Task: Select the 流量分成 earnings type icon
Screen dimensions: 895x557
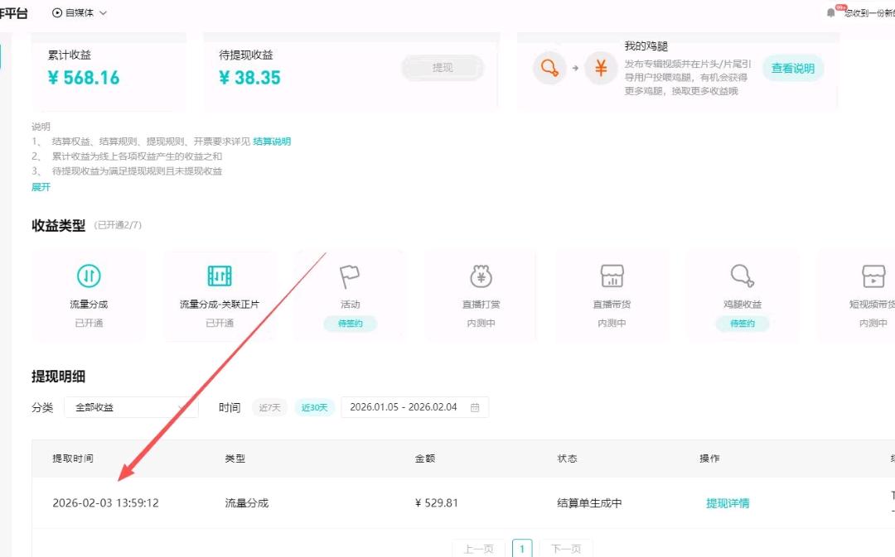Action: click(x=89, y=276)
